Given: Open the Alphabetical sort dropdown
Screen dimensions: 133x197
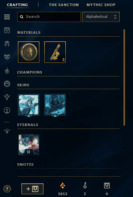Looking at the screenshot, I should tap(101, 17).
